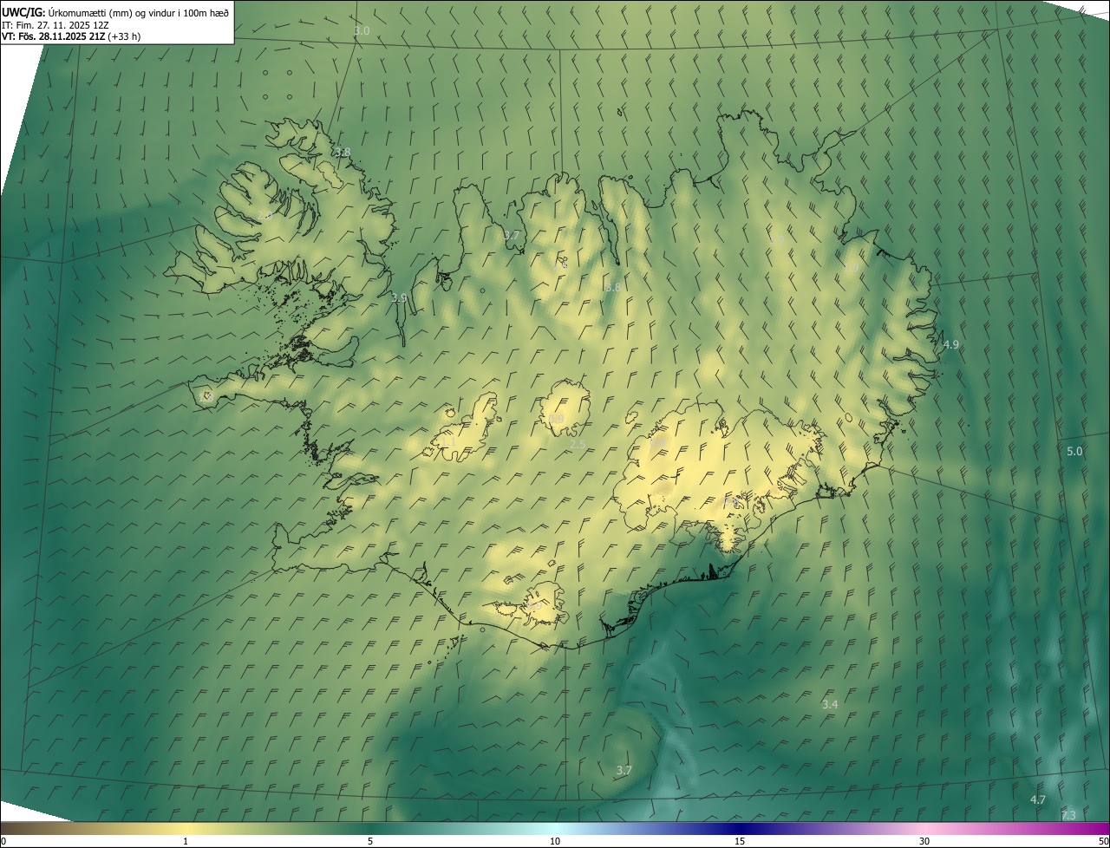The height and width of the screenshot is (848, 1110).
Task: Select the valid time line "VT: Fös. 28.11.2025 21Z"
Action: [x=71, y=36]
